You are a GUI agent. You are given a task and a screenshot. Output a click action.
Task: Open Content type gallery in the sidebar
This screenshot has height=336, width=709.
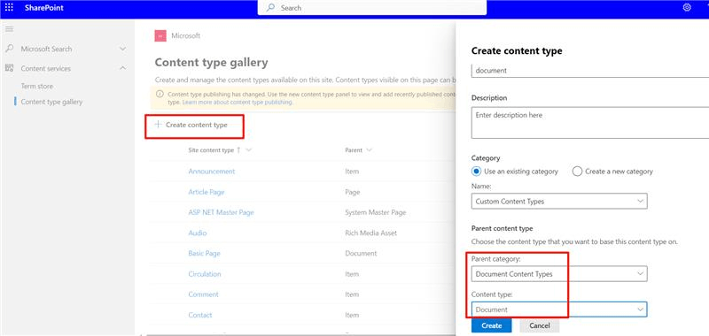[51, 102]
